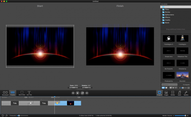Adjust the Rotation 0.0° dial
This screenshot has width=191, height=117.
coord(86,88)
